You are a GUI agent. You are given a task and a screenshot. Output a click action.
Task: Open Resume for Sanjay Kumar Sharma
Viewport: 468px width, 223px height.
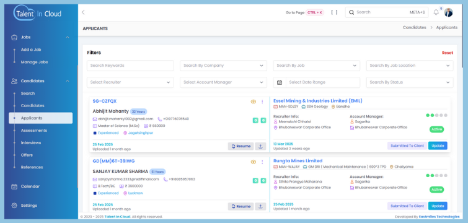click(241, 206)
